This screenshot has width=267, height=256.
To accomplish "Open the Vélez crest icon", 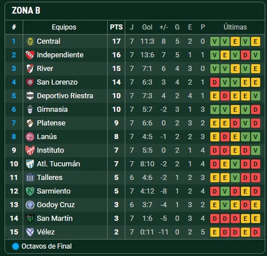I will pos(30,232).
